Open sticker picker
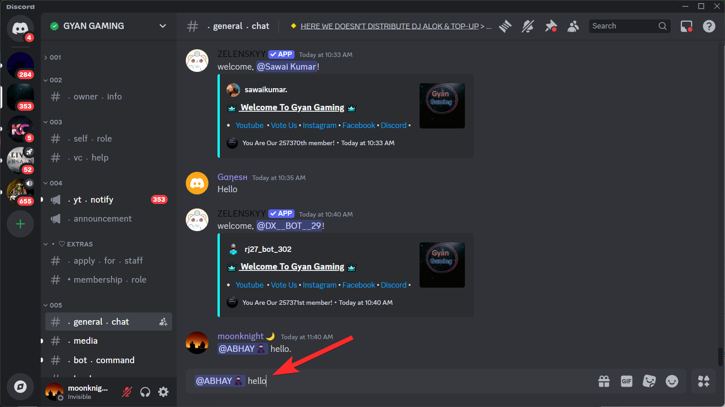This screenshot has width=725, height=407. 649,381
